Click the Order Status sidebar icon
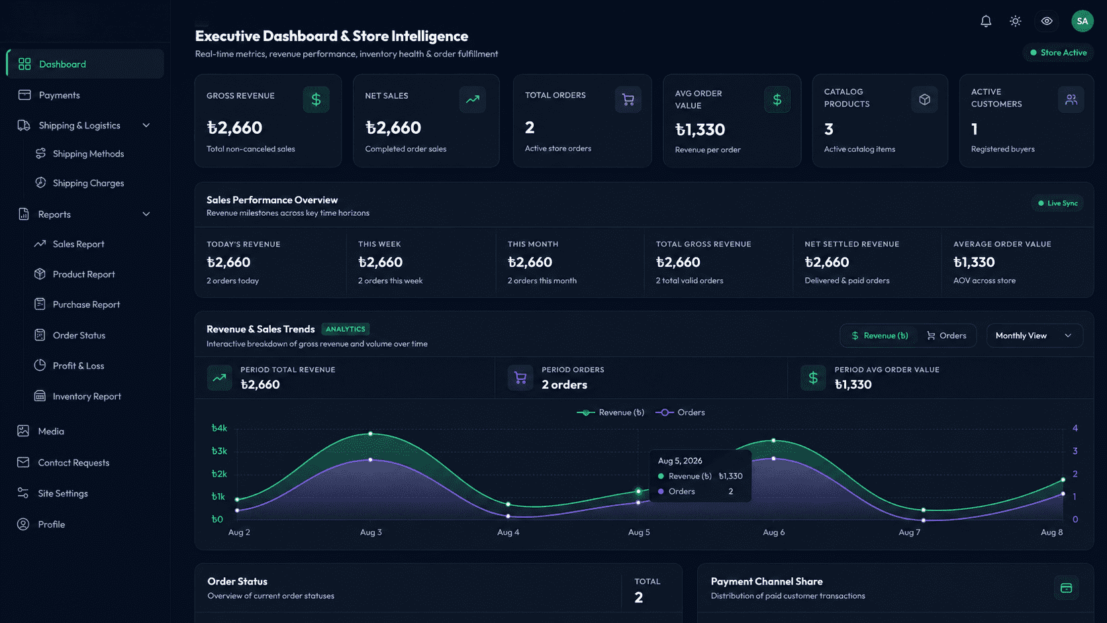The height and width of the screenshot is (623, 1107). pos(40,335)
